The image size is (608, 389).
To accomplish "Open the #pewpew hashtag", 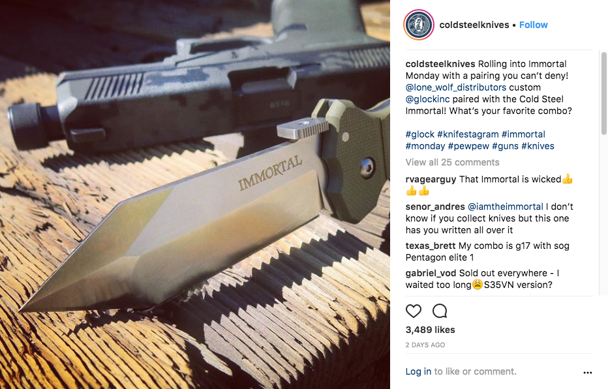I will (x=468, y=146).
